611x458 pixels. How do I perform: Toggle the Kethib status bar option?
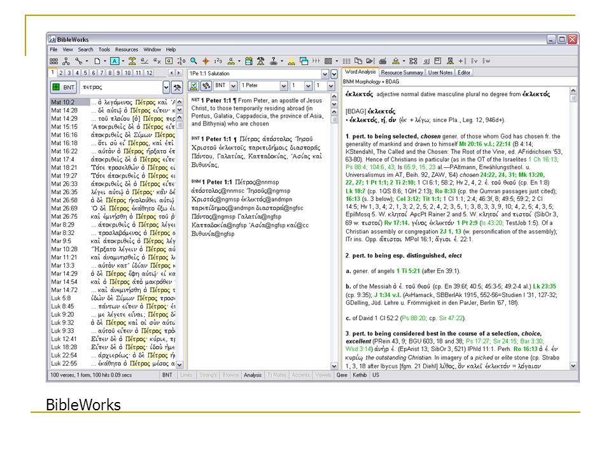(360, 375)
